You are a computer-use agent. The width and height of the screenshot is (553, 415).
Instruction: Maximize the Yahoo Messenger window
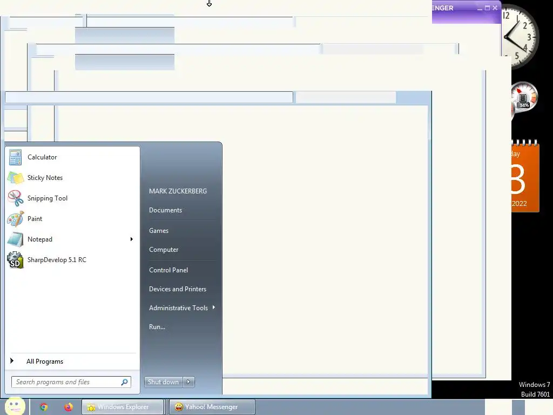click(x=488, y=8)
